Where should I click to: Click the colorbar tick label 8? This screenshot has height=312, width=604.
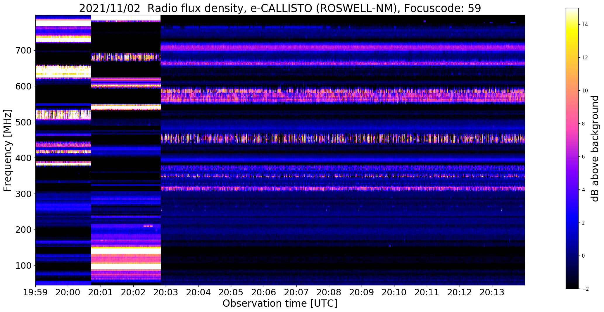(583, 124)
